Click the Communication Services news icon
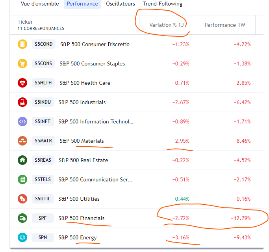This screenshot has height=252, width=269. click(x=22, y=179)
